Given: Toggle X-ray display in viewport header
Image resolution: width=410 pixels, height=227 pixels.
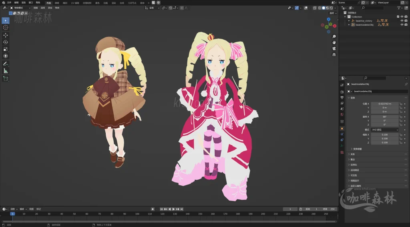Looking at the screenshot, I should pos(315,8).
